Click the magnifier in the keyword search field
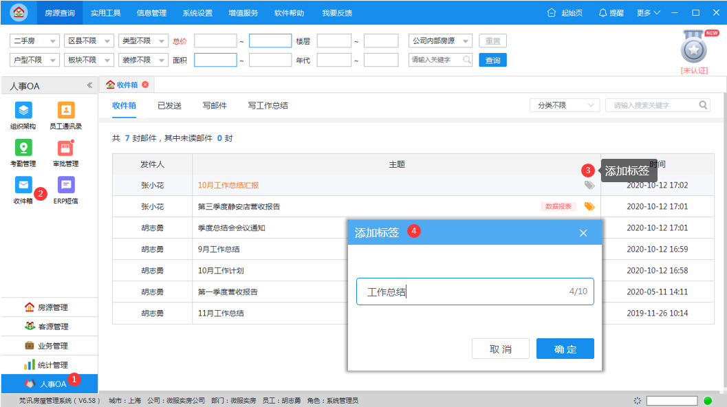Image resolution: width=727 pixels, height=407 pixels. click(x=466, y=60)
